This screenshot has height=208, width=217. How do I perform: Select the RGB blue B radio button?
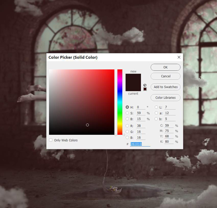click(x=127, y=138)
